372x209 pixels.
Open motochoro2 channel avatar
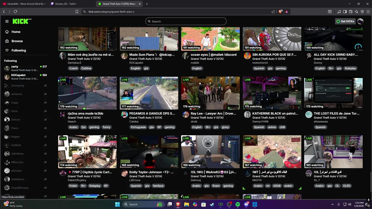247,56
